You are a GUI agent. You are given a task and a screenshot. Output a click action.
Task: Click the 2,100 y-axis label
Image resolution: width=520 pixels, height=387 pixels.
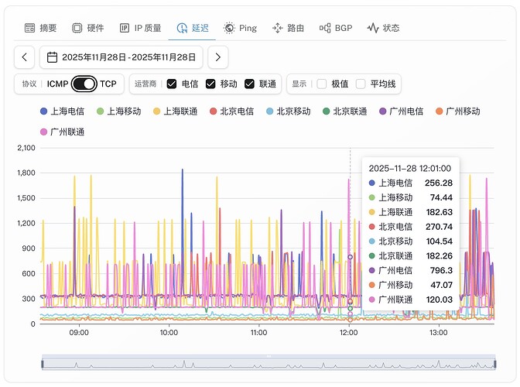pos(26,148)
